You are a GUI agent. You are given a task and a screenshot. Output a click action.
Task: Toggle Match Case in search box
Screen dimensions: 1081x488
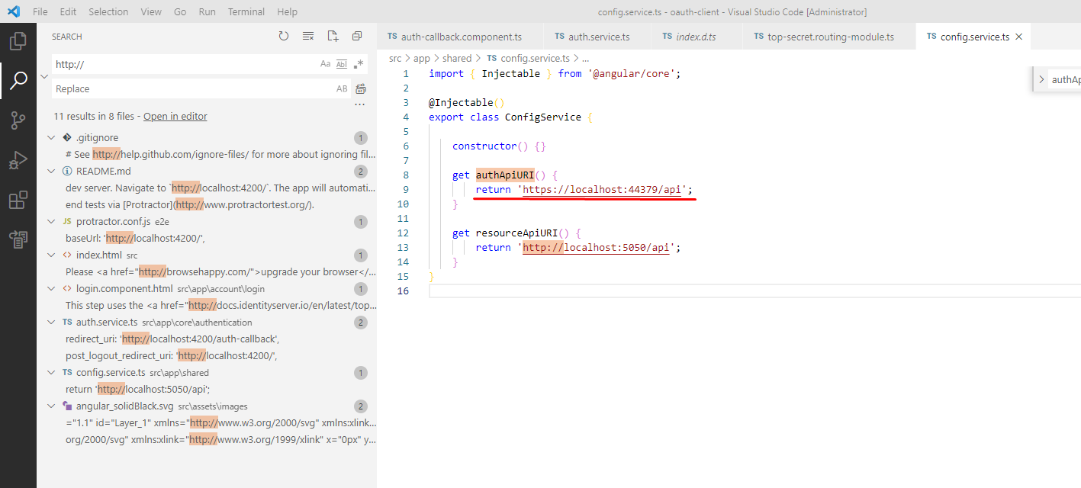click(x=326, y=65)
